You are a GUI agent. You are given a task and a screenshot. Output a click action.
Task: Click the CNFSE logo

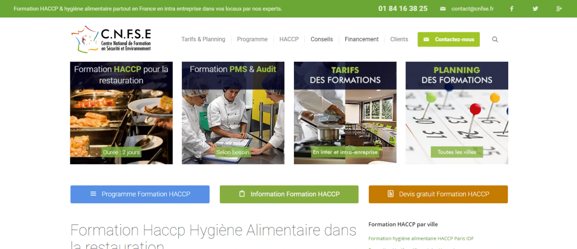click(111, 39)
